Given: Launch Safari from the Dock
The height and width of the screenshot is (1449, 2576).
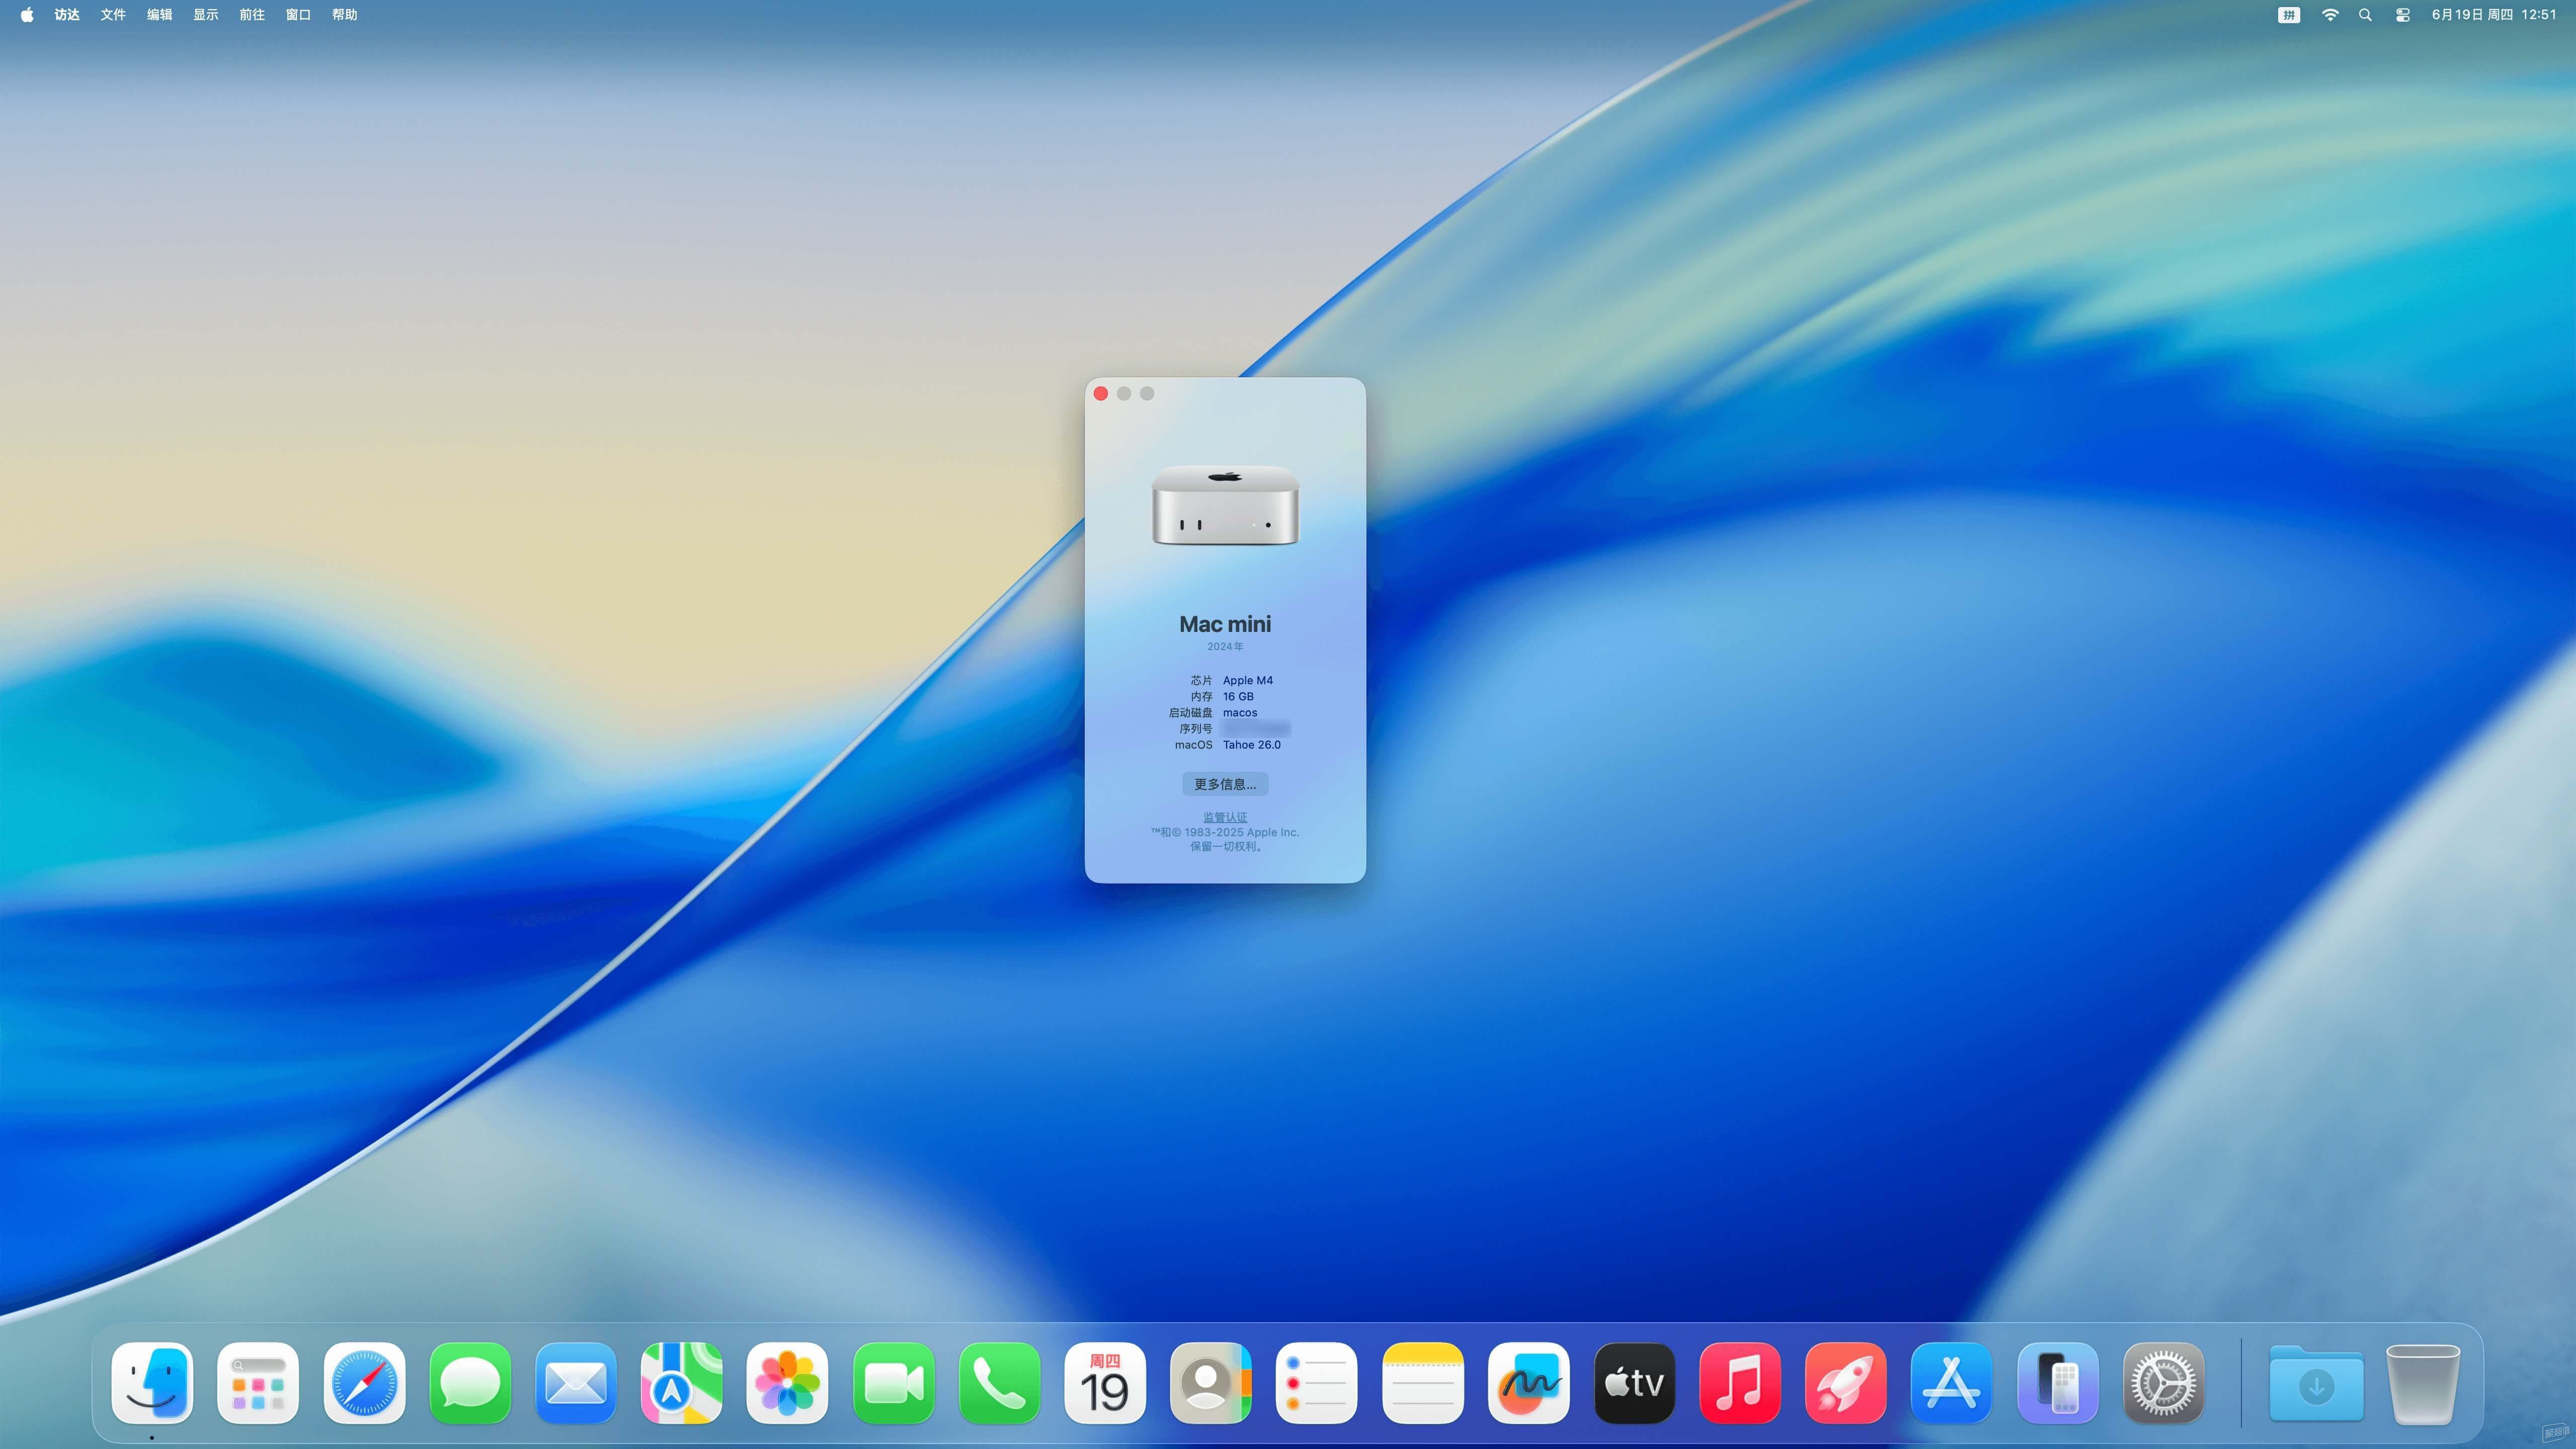Looking at the screenshot, I should point(364,1383).
